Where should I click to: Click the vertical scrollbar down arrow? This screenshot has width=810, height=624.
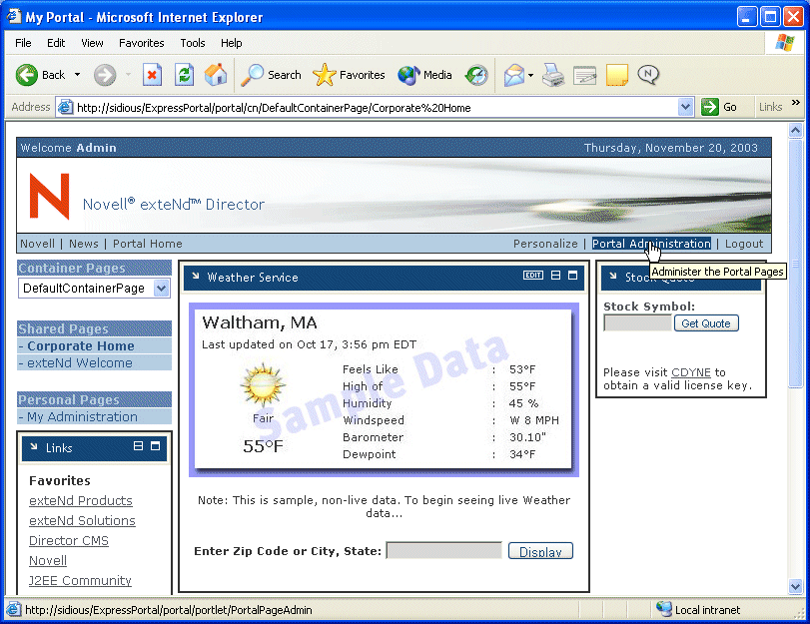pos(796,586)
